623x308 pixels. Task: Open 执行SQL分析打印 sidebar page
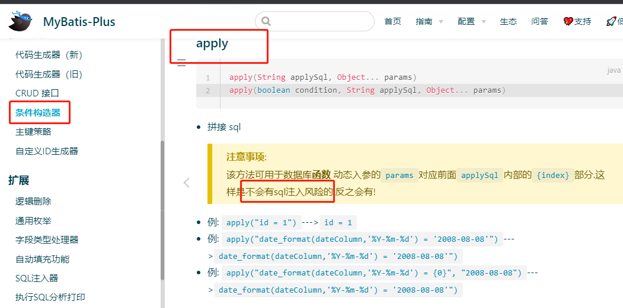50,297
